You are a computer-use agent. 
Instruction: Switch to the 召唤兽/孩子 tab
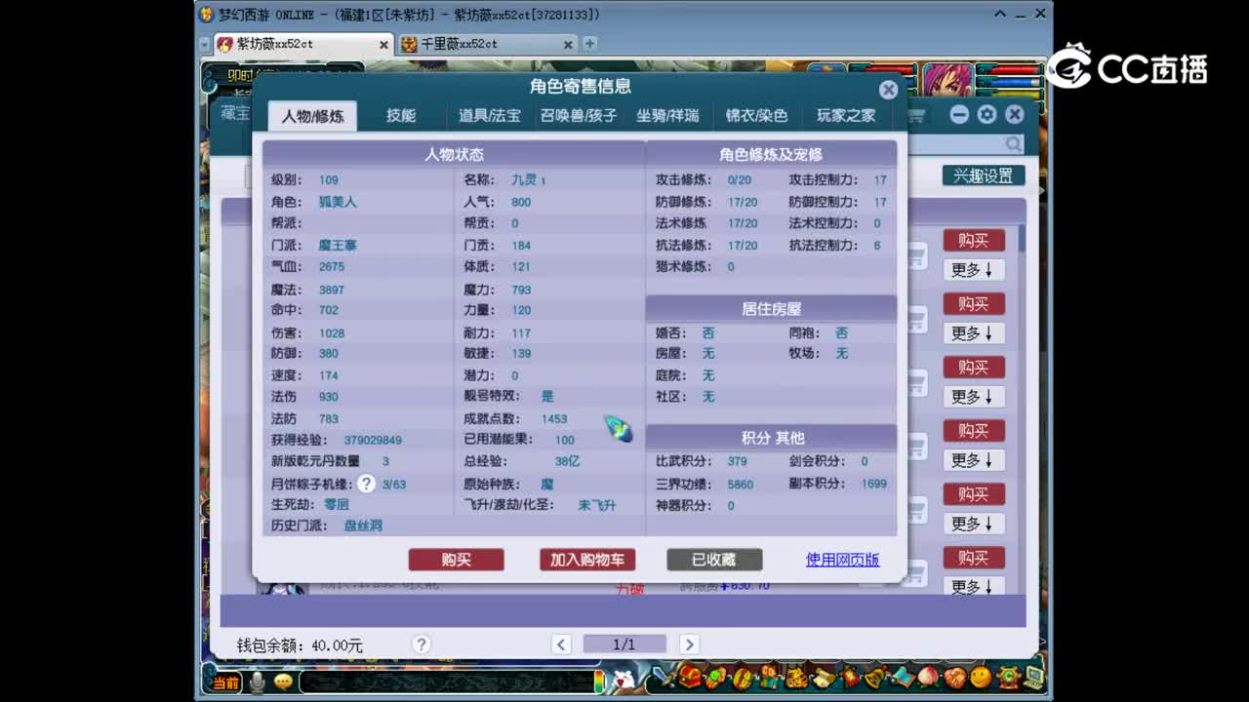[579, 115]
